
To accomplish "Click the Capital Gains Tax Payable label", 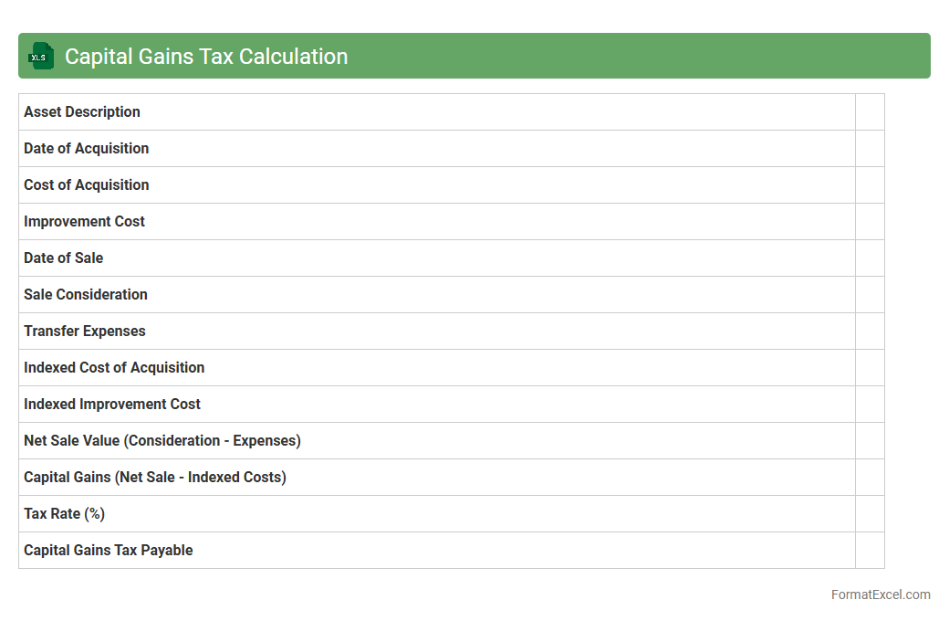I will pyautogui.click(x=109, y=551).
